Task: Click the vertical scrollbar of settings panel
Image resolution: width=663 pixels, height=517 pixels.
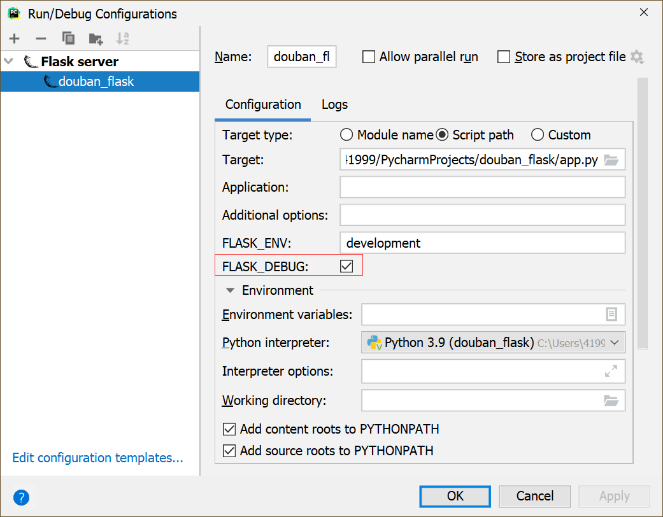Action: [643, 213]
